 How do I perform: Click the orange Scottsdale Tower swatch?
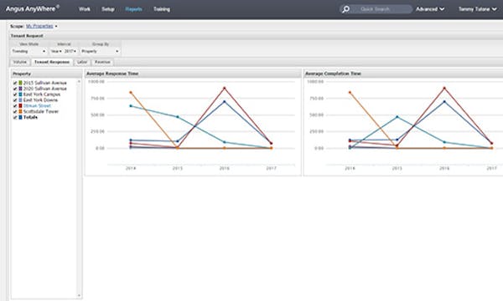(x=20, y=112)
